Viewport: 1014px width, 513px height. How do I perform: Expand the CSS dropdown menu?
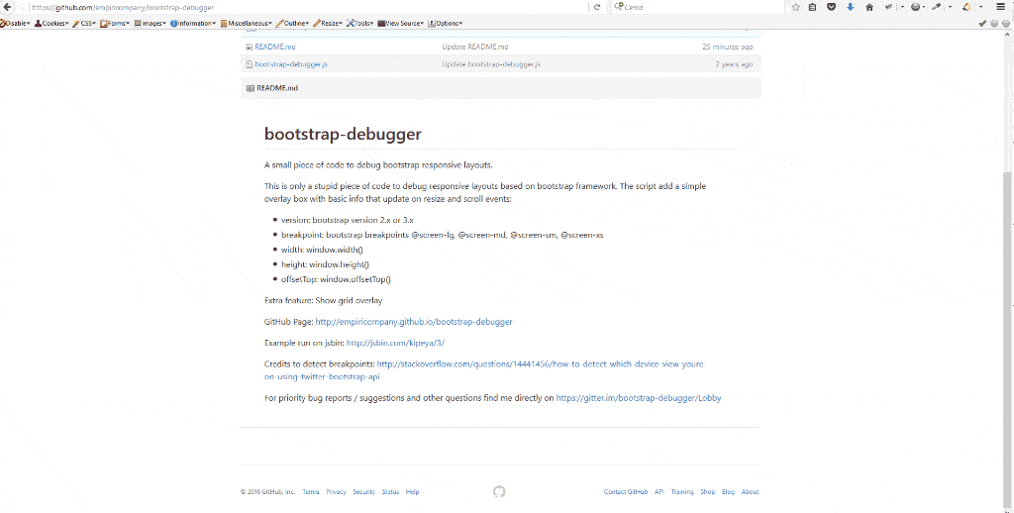84,24
